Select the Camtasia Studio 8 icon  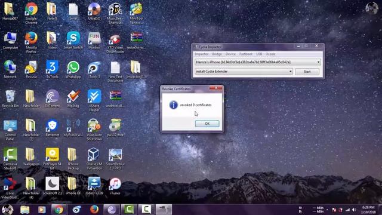point(10,159)
